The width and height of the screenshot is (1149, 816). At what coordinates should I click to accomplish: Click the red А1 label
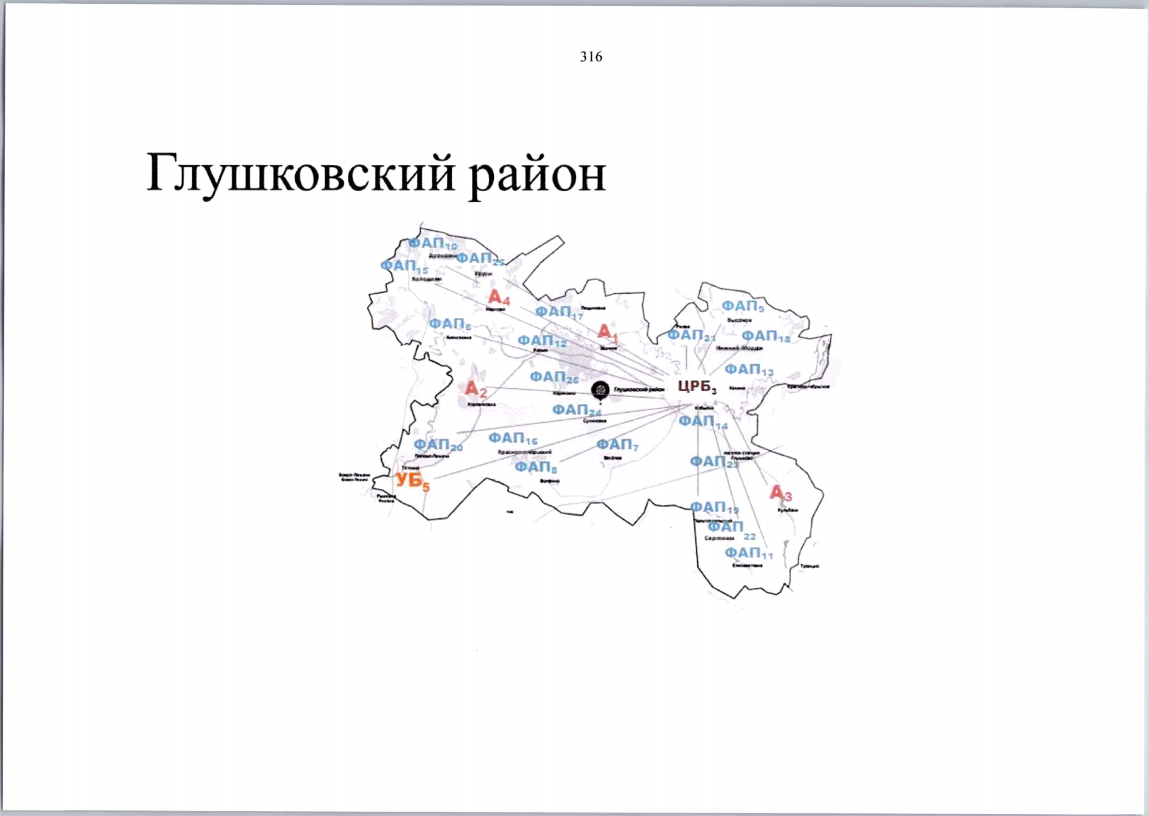[x=608, y=333]
